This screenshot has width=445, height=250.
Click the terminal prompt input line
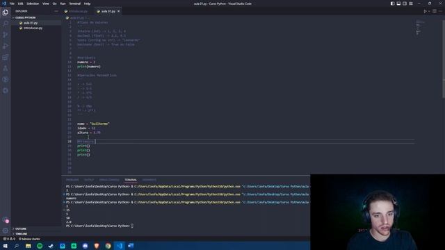(99, 226)
